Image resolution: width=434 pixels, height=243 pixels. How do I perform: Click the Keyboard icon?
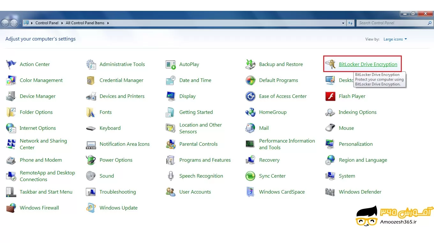pyautogui.click(x=91, y=128)
